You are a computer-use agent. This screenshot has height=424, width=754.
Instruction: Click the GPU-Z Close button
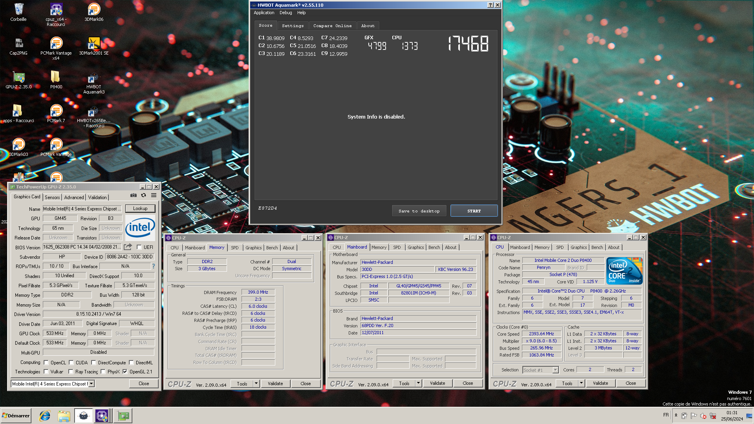[x=144, y=384]
